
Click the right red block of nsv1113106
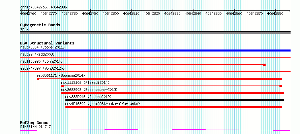281,86
